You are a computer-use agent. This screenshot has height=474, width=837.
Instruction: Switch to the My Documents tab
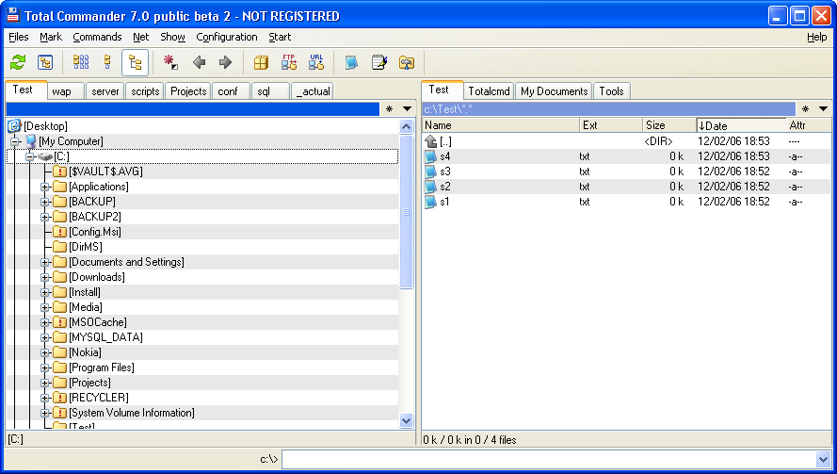555,91
